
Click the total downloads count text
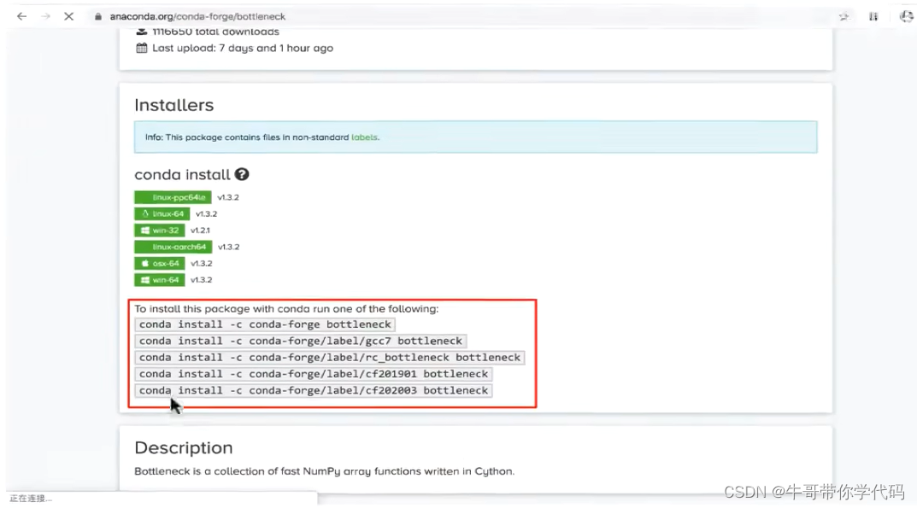tap(216, 32)
